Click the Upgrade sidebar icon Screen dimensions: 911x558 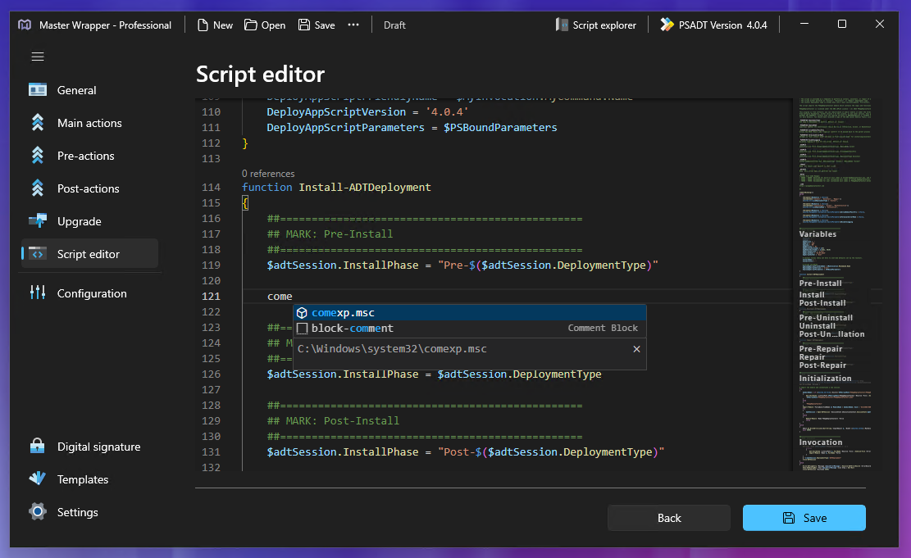tap(38, 221)
